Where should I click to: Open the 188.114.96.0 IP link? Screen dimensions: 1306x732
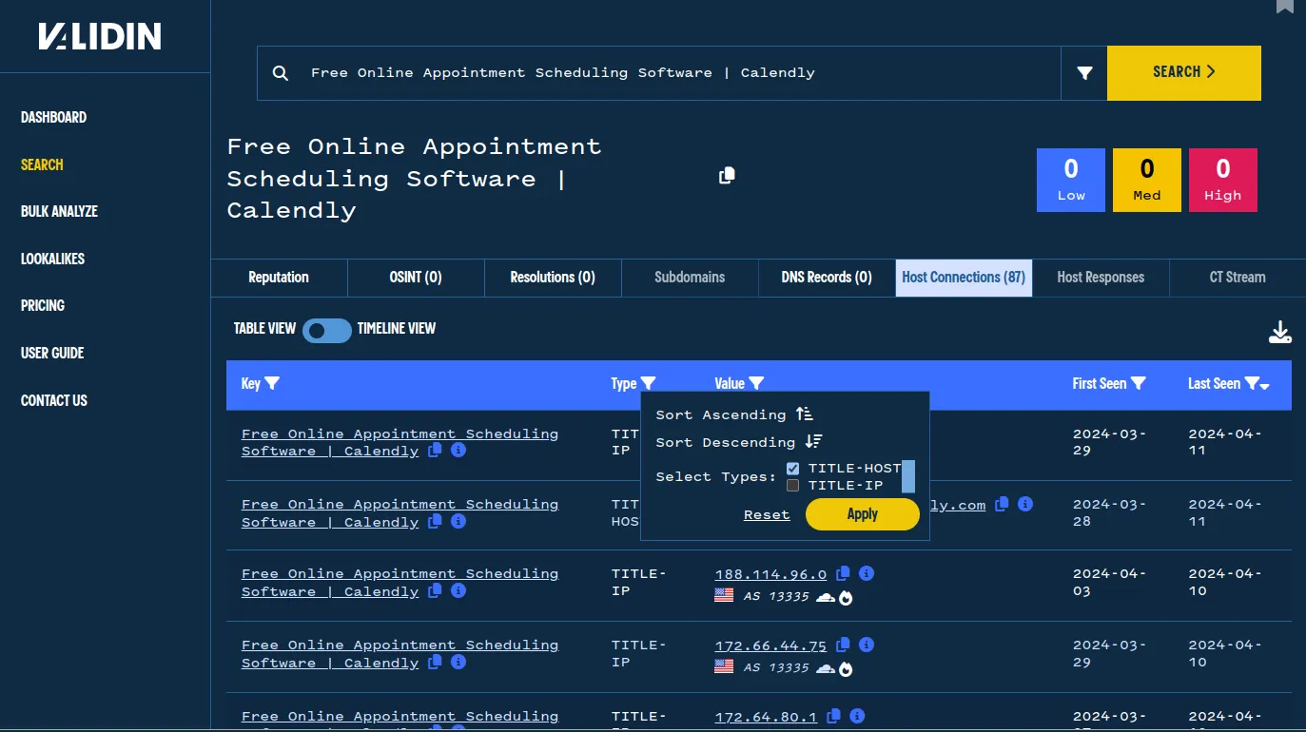770,574
